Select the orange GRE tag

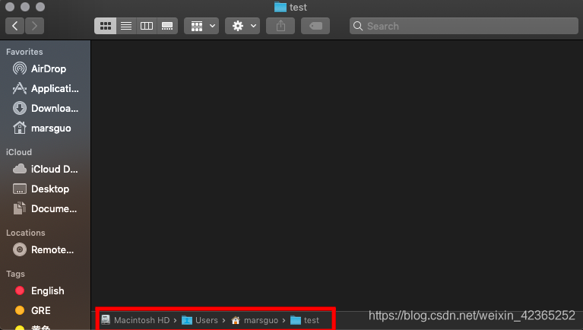point(20,310)
